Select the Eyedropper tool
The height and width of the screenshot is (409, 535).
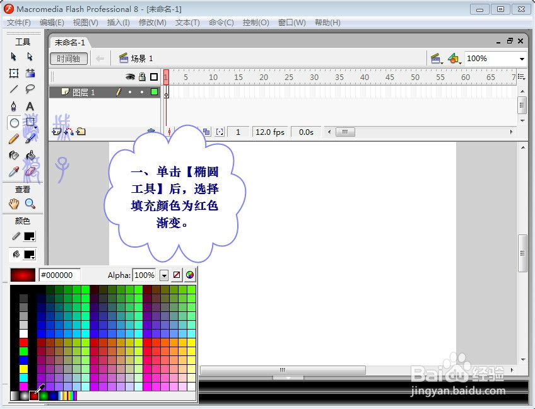(x=14, y=172)
